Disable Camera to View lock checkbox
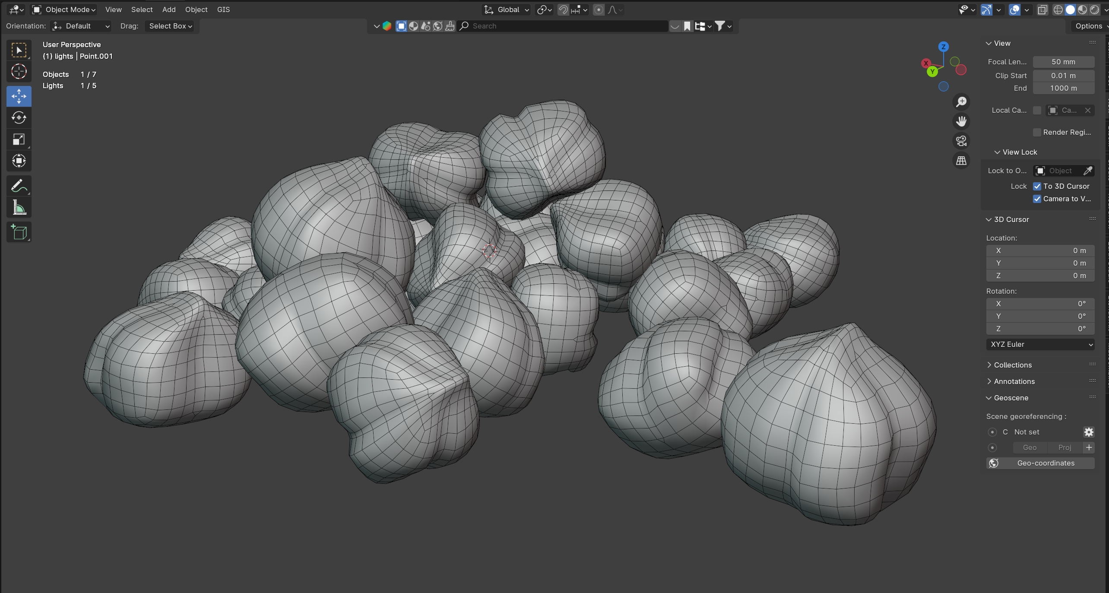Viewport: 1109px width, 593px height. pyautogui.click(x=1037, y=199)
